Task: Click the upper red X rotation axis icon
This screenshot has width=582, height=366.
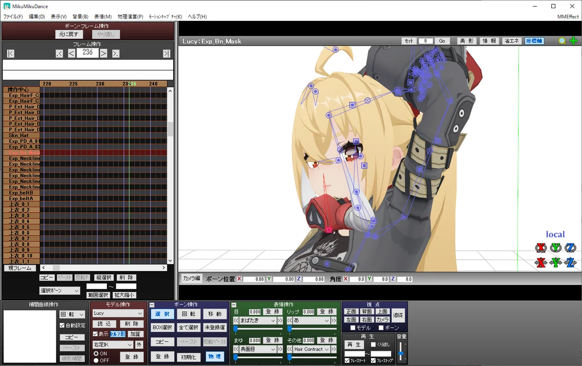Action: click(x=541, y=248)
